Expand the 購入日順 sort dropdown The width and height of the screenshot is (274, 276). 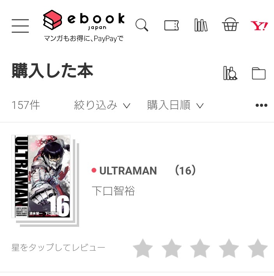175,105
